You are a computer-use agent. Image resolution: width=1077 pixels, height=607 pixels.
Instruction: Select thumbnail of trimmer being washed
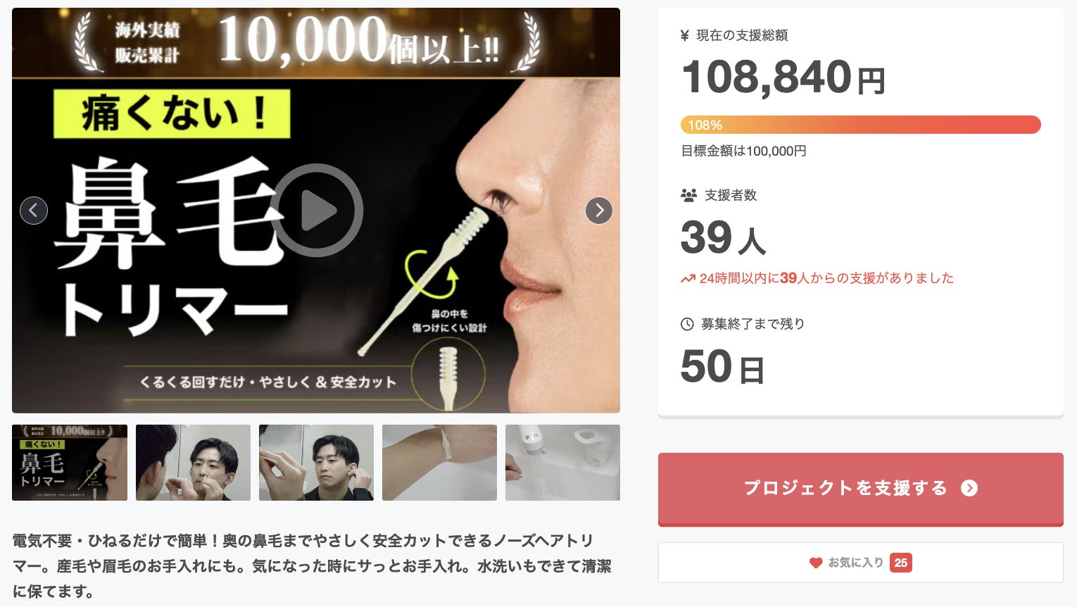point(562,463)
